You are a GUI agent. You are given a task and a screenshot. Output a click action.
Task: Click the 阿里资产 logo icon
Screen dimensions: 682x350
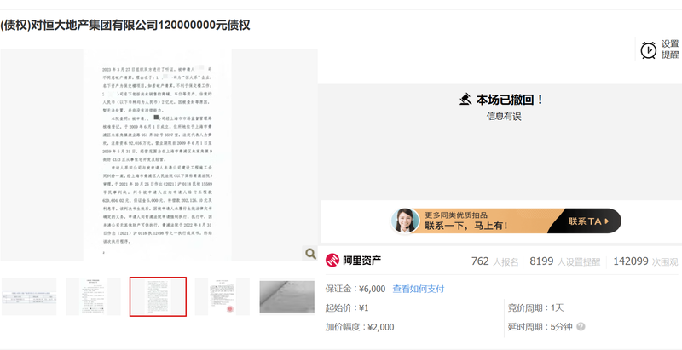332,261
